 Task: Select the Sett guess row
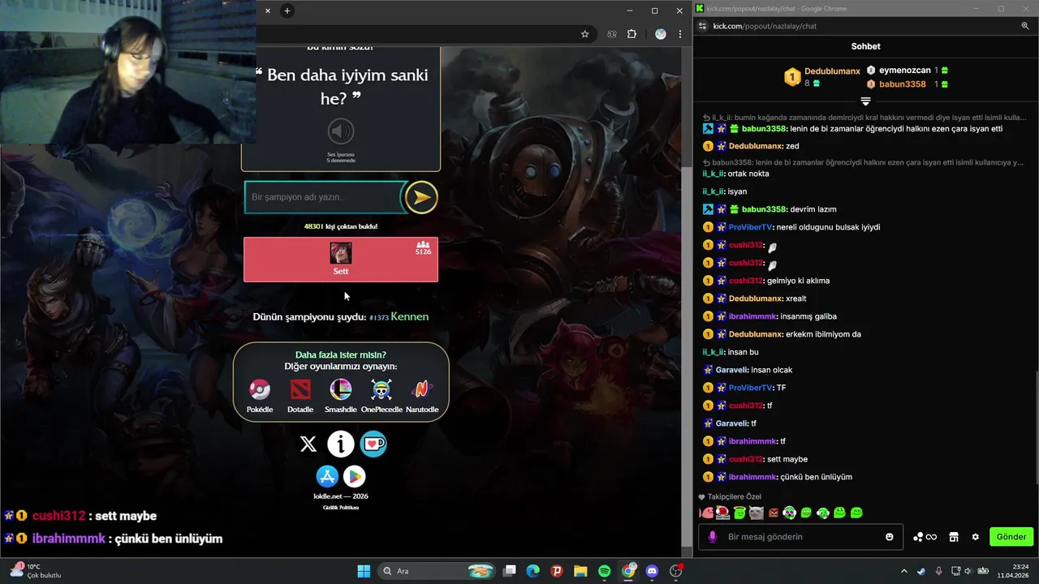coord(341,260)
